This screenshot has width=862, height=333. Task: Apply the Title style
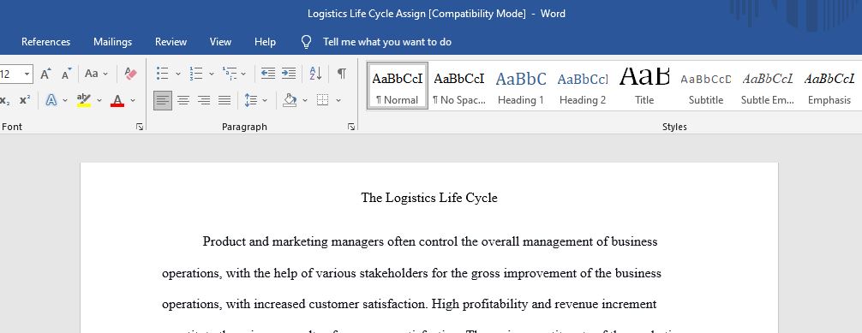(x=644, y=86)
